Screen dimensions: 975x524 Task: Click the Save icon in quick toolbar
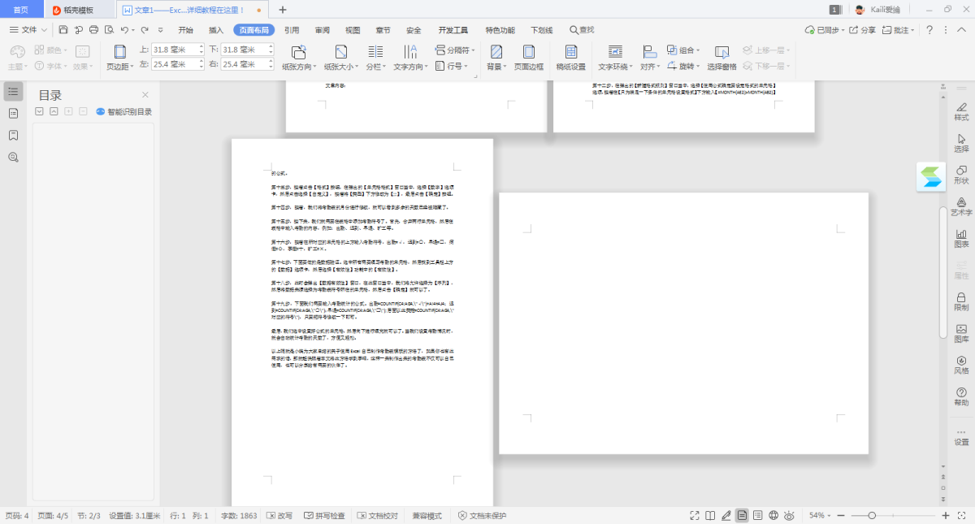pos(63,30)
